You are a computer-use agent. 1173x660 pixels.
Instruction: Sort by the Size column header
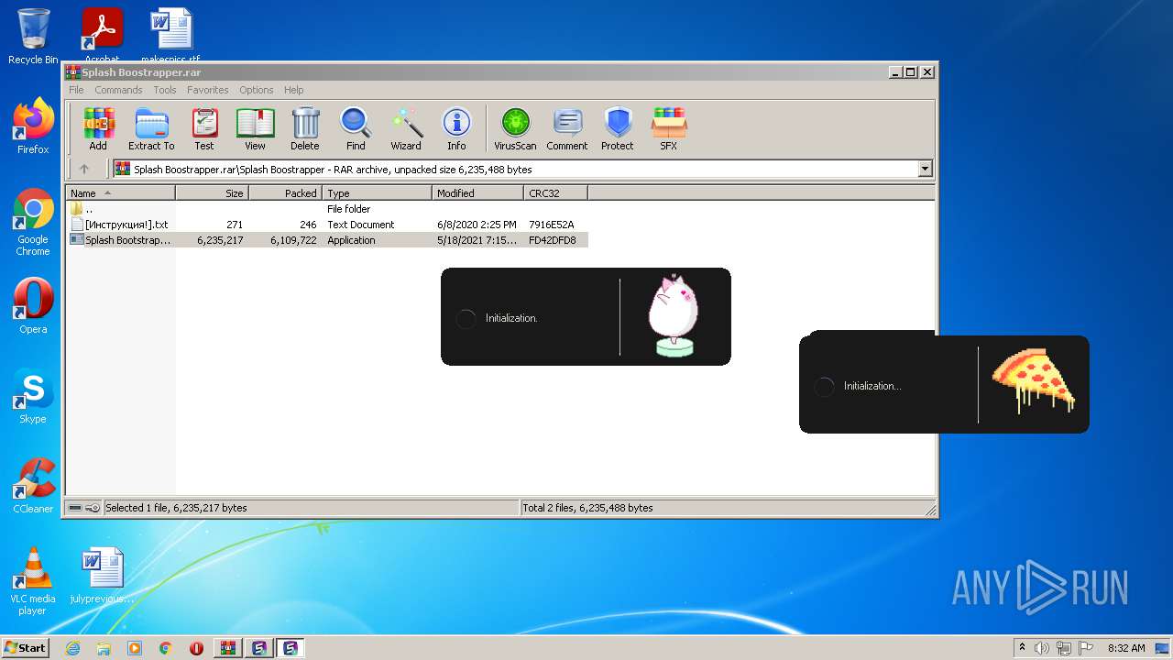point(212,193)
